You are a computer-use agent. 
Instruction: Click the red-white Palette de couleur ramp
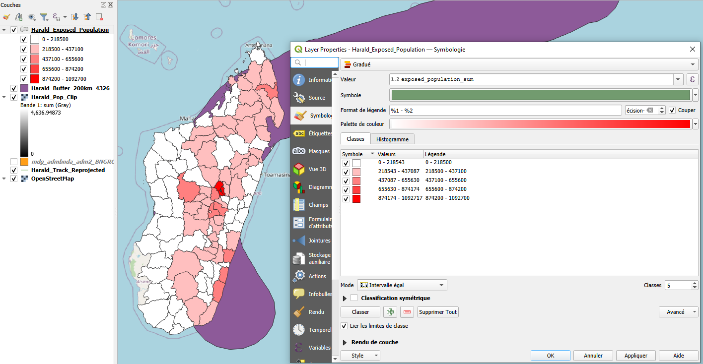coord(540,124)
